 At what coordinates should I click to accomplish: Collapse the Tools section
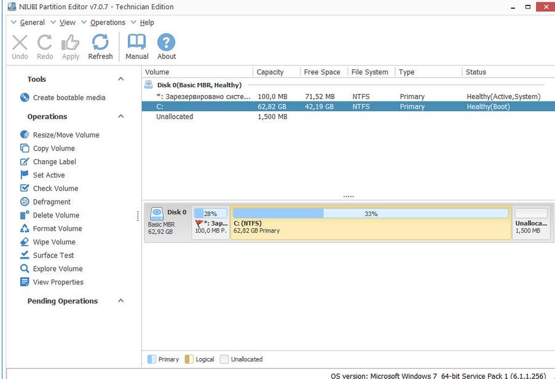coord(120,79)
